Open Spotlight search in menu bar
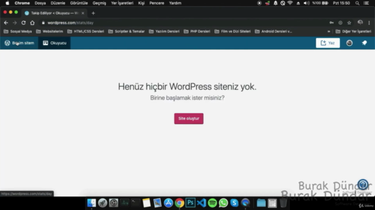The height and width of the screenshot is (210, 375). click(x=357, y=3)
